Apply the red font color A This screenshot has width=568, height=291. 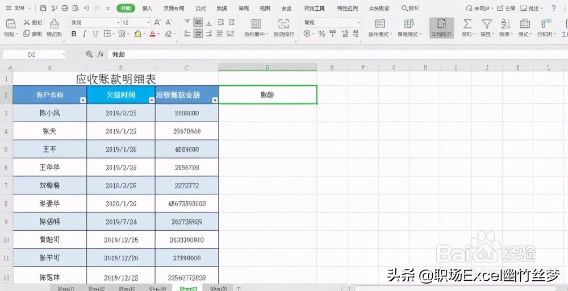pyautogui.click(x=153, y=34)
